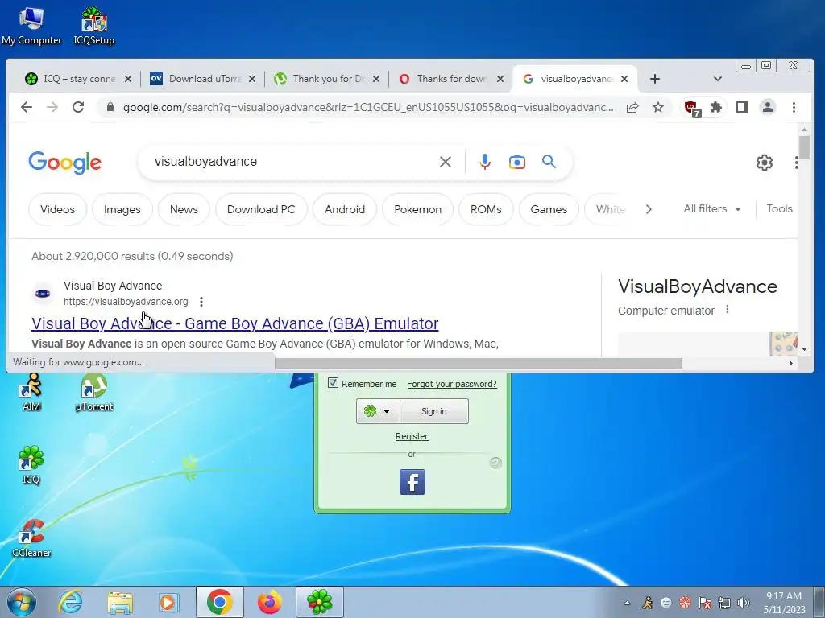This screenshot has height=618, width=825.
Task: Filter results by News
Action: tap(184, 209)
